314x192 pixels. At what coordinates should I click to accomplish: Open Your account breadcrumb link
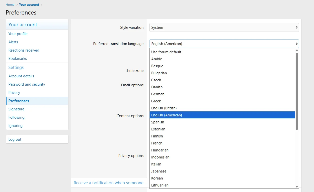[x=29, y=5]
